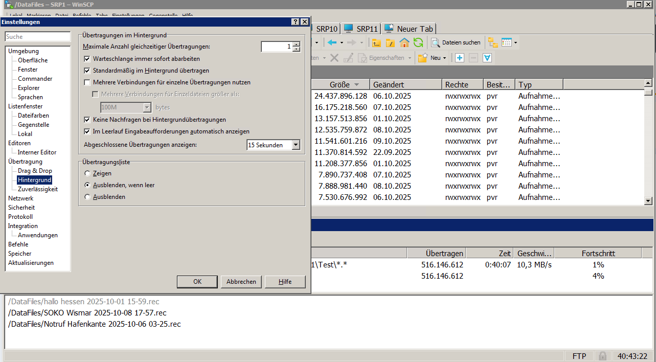Refresh the remote directory listing
This screenshot has width=656, height=362.
coord(418,43)
